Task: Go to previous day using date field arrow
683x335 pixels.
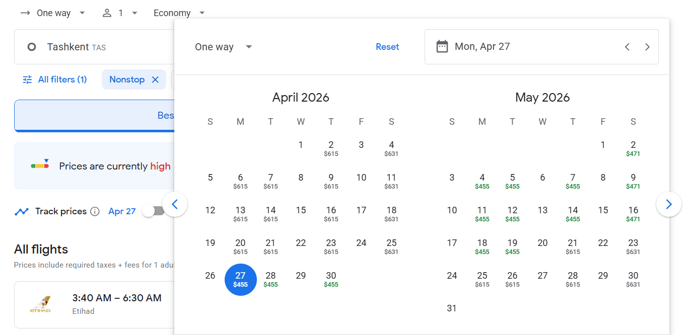Action: tap(627, 47)
